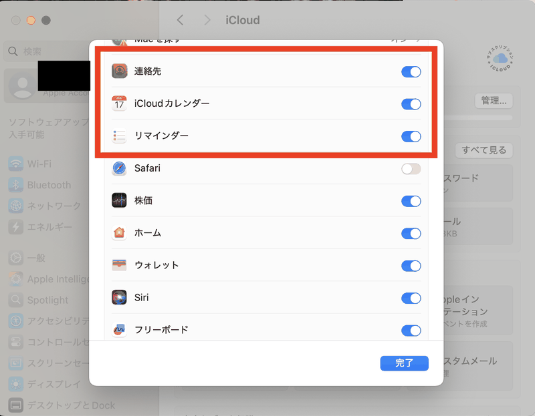Click the Wi-Fi icon in sidebar
This screenshot has height=416, width=535.
tap(15, 164)
